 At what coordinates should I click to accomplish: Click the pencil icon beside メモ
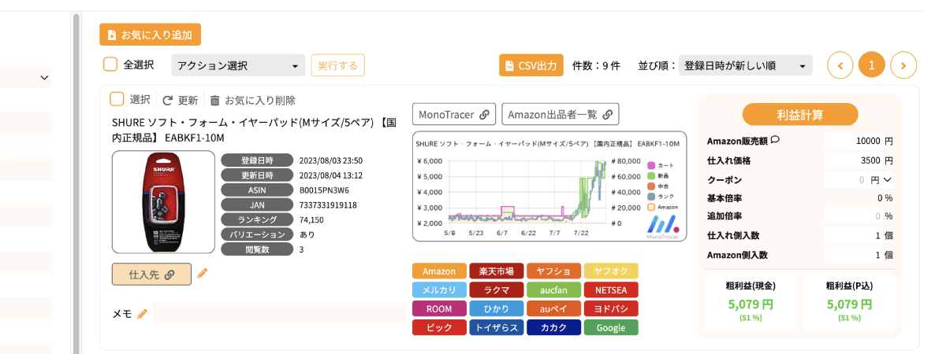(142, 314)
